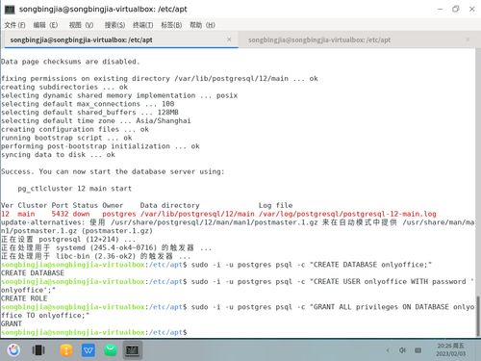Open the 编辑(E) menu
The image size is (481, 361).
pyautogui.click(x=45, y=25)
